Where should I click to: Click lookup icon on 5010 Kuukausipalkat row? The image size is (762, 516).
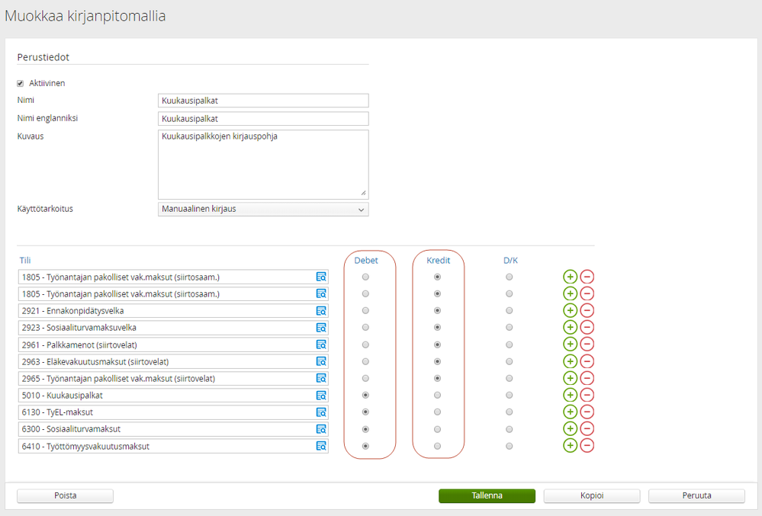[x=321, y=396]
